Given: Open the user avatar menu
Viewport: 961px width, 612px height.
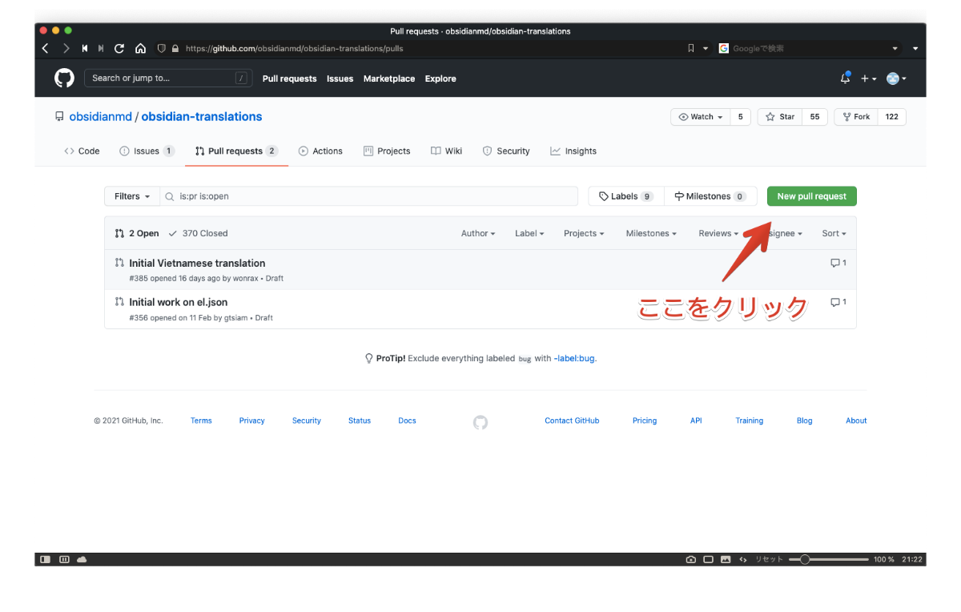Looking at the screenshot, I should (x=896, y=79).
